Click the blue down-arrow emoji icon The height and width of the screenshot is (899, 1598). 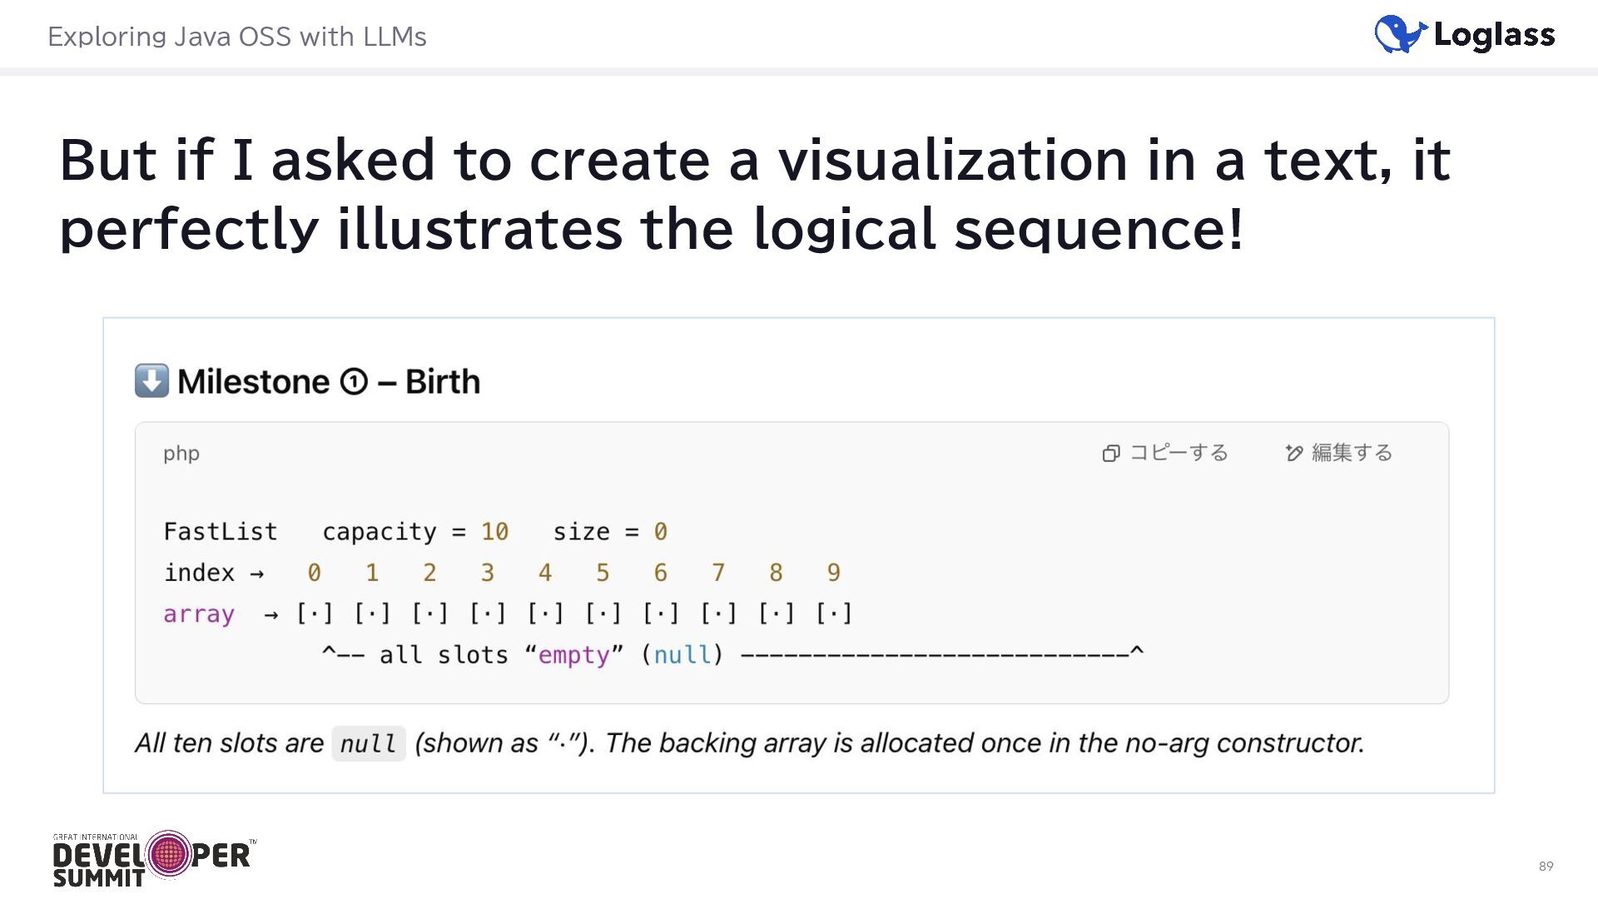pos(151,381)
